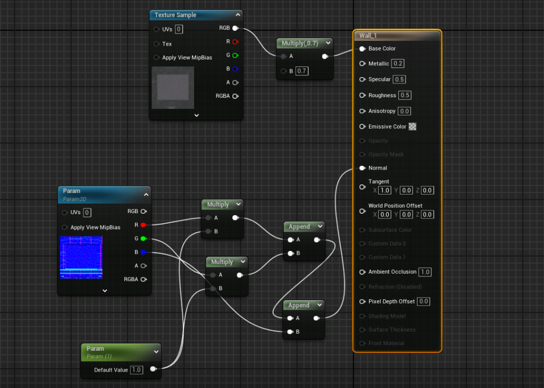Click the Normal input pin on Wall_1
Screen dimensions: 544x388
pos(362,168)
